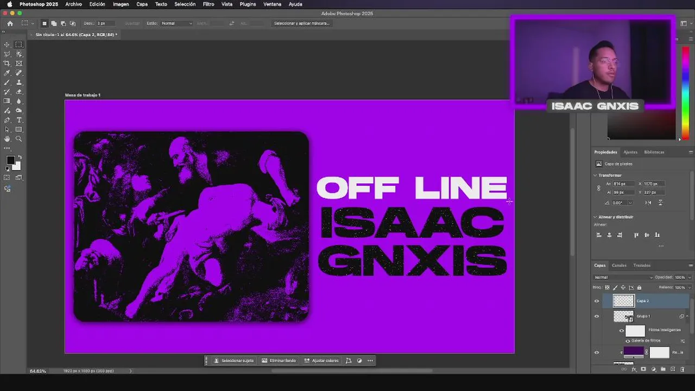The width and height of the screenshot is (695, 391).
Task: Open the Relleno dropdown arrow
Action: pyautogui.click(x=690, y=287)
